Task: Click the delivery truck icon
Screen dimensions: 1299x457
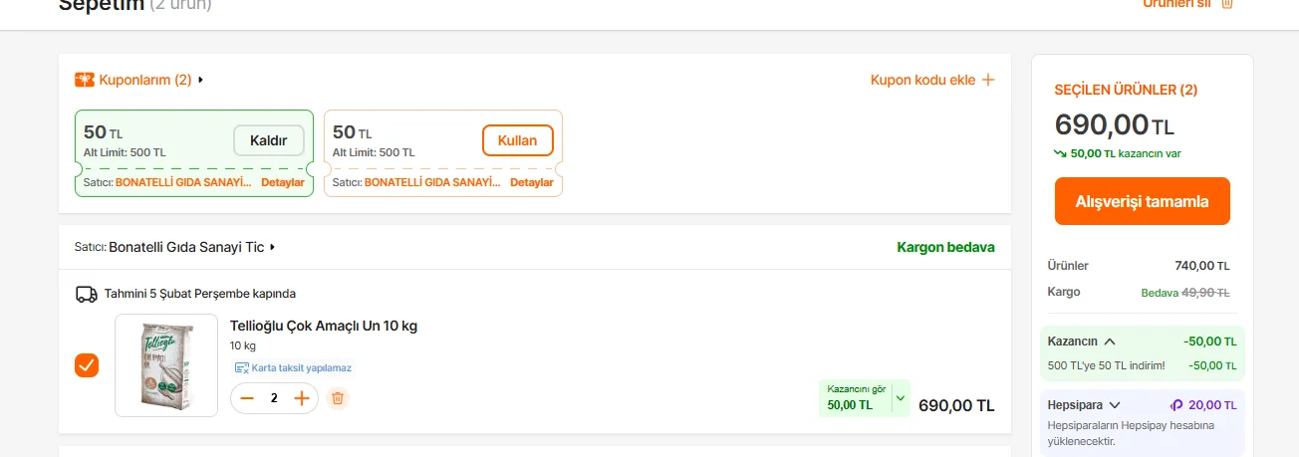Action: [x=87, y=294]
